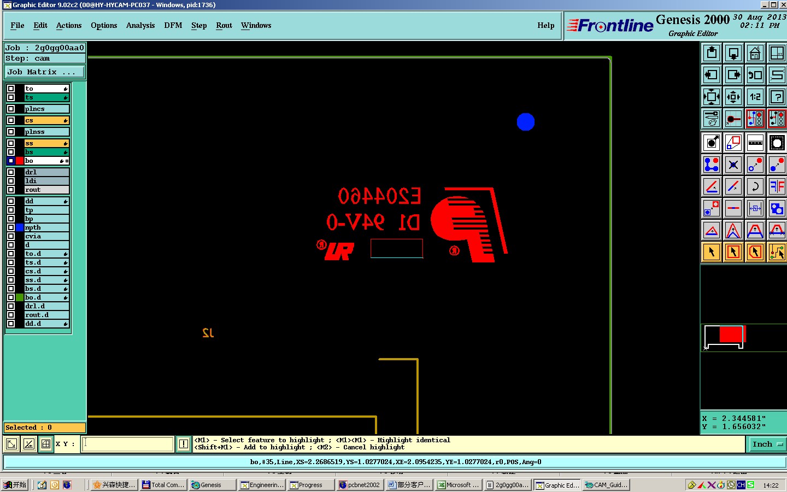
Task: Toggle the checkbox for layer bo
Action: point(11,161)
